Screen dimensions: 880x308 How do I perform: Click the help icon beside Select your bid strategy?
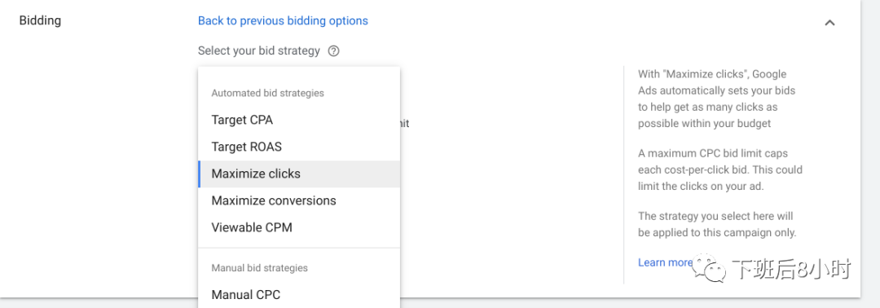point(333,51)
